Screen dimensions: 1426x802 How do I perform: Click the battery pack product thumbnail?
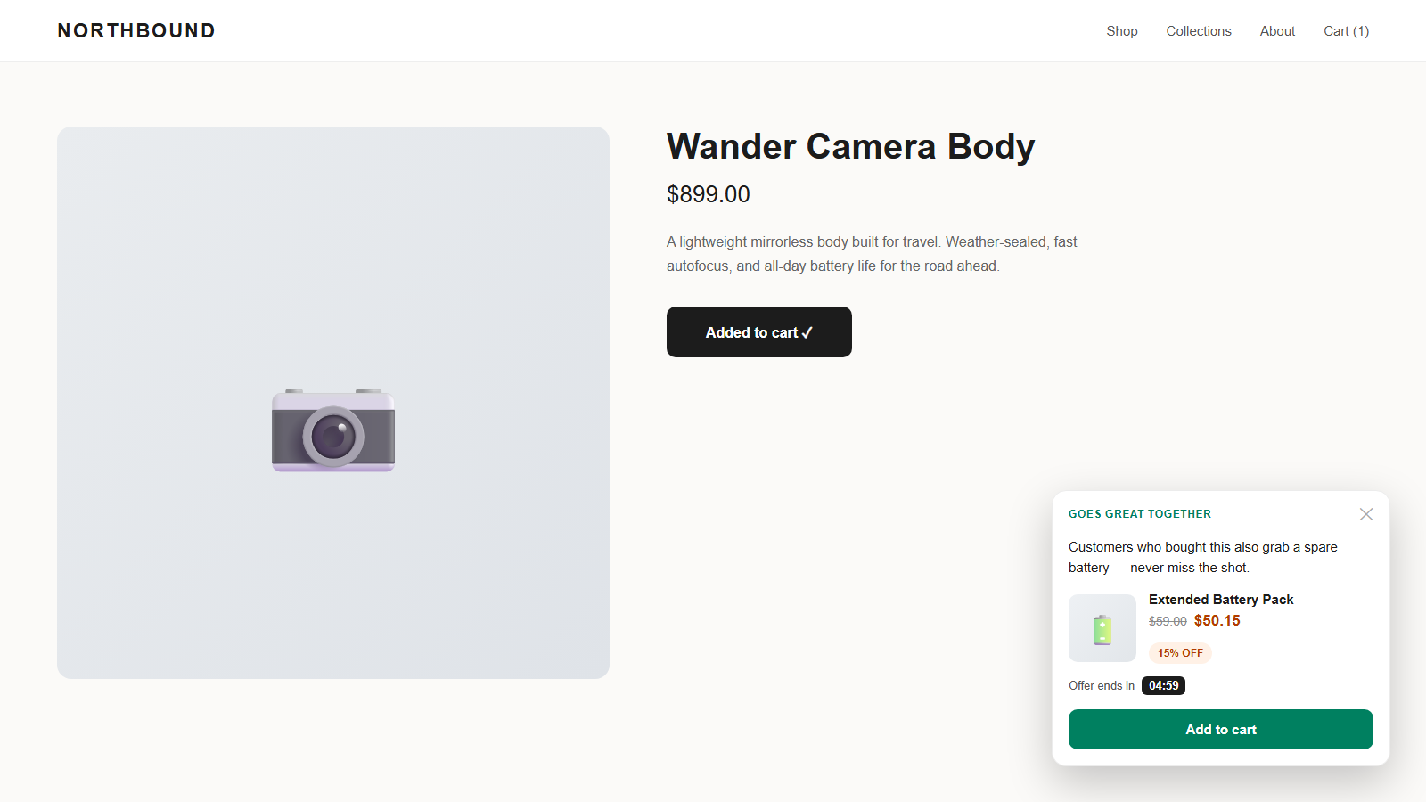pos(1102,628)
